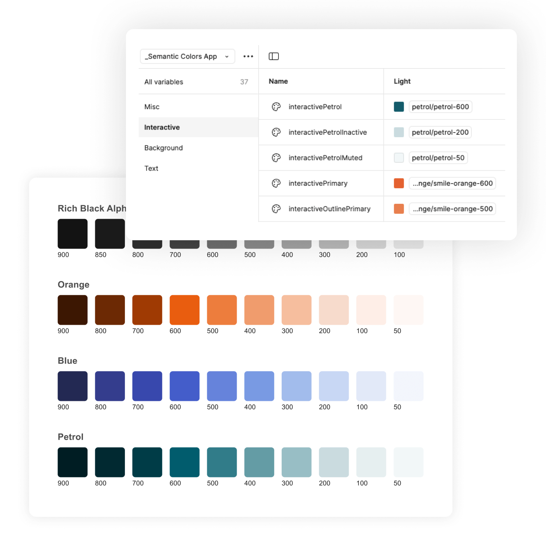Click the palette icon beside interactivePetrolMuted
This screenshot has height=546, width=546.
pyautogui.click(x=276, y=158)
